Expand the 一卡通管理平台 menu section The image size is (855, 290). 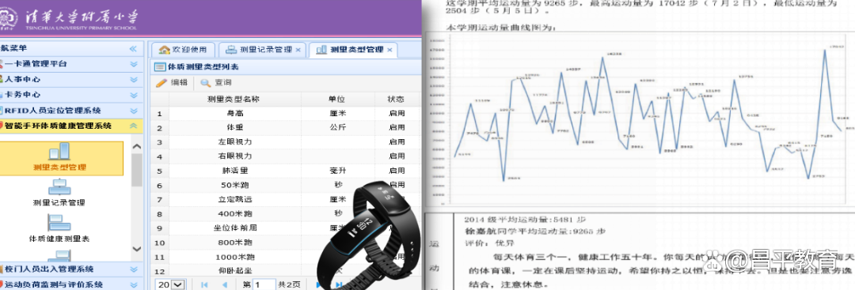point(133,64)
